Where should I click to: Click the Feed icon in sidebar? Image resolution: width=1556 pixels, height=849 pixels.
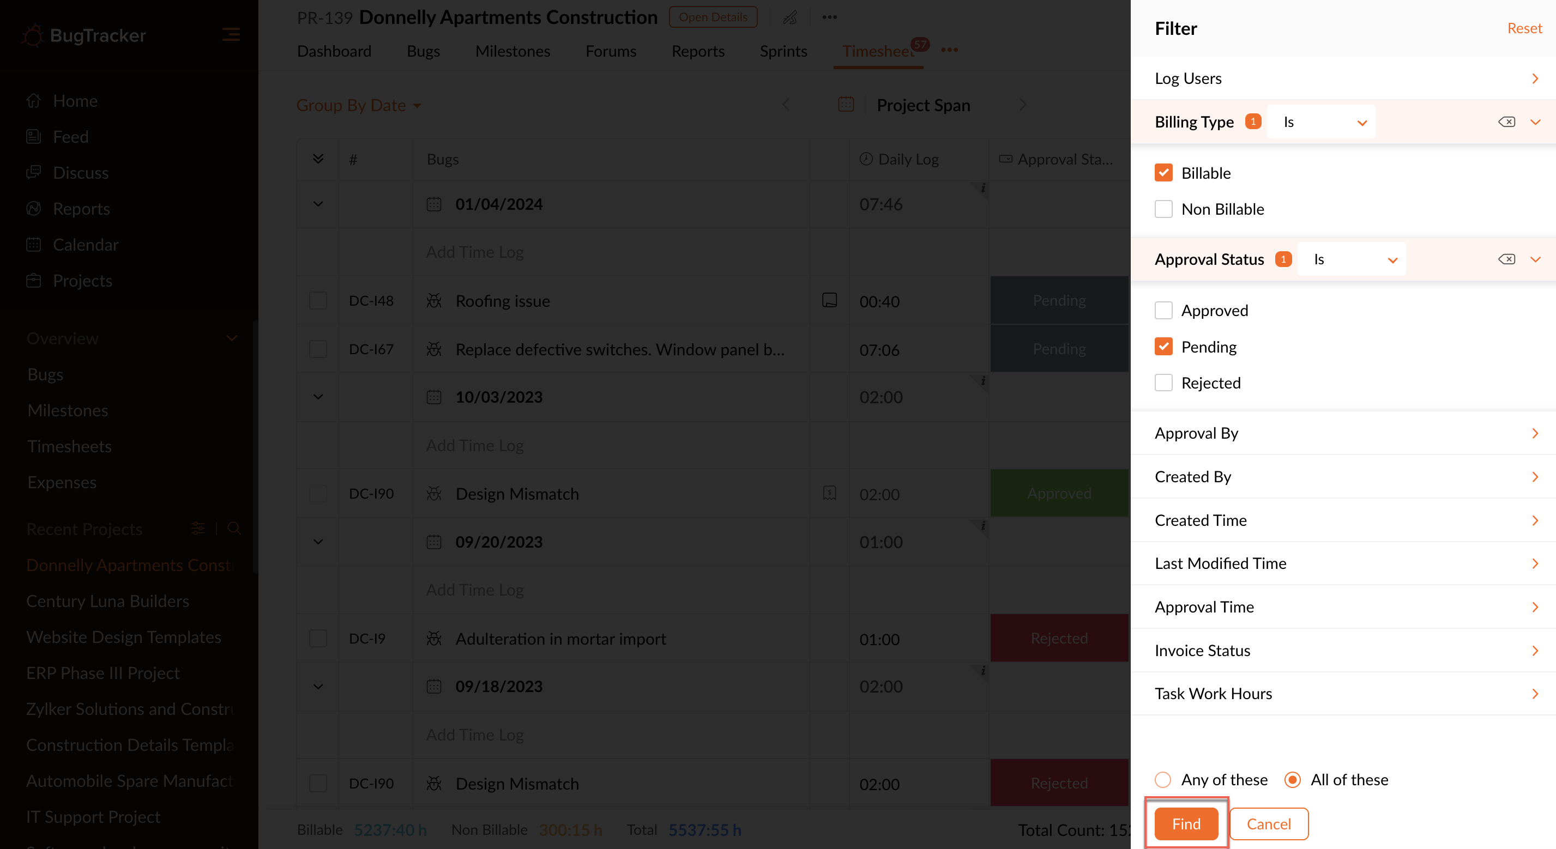(34, 136)
